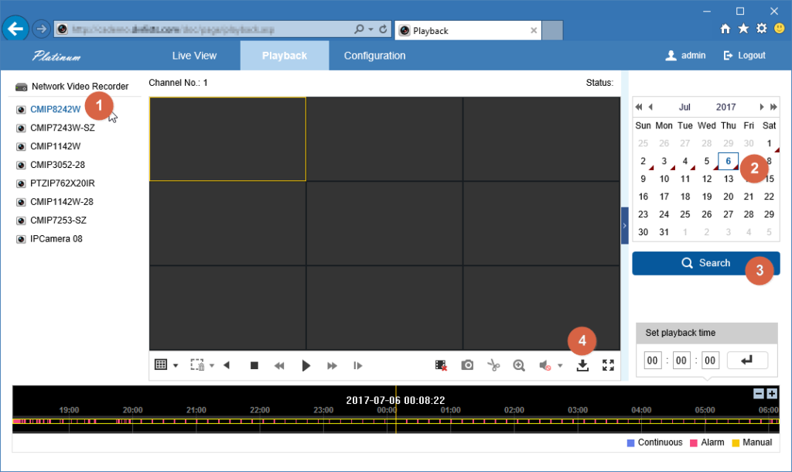The width and height of the screenshot is (792, 472).
Task: Click the minutes field of playback time
Action: click(681, 361)
